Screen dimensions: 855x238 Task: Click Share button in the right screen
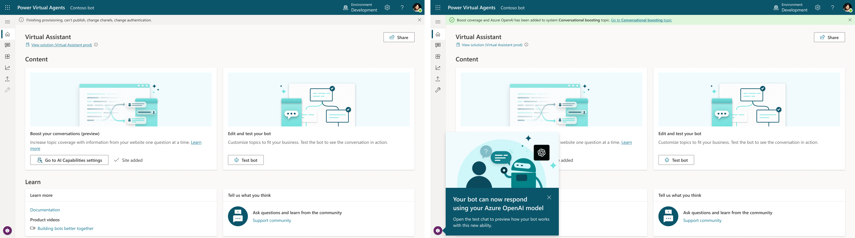click(x=829, y=37)
